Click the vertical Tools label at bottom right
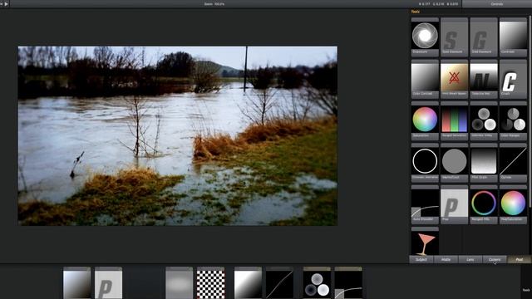Image resolution: width=532 pixels, height=299 pixels. coord(526,290)
